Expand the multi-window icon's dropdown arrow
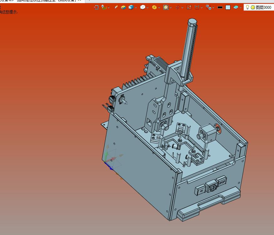 click(213, 8)
